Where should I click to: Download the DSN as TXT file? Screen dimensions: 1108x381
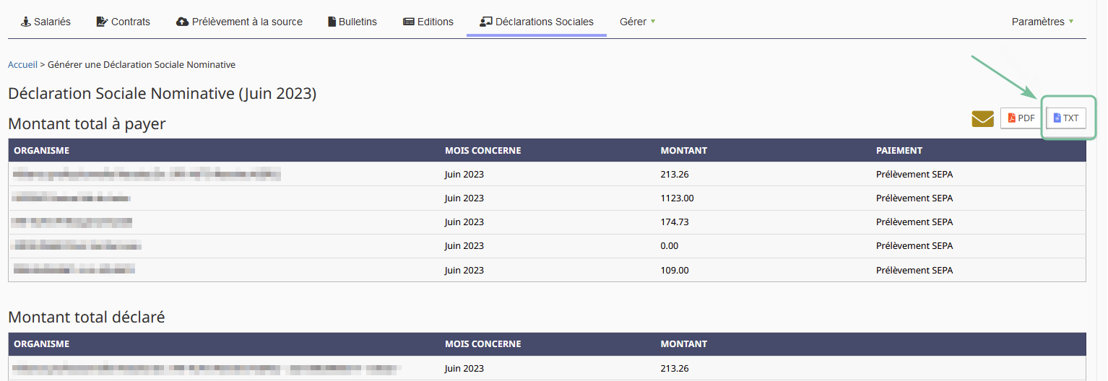(1066, 118)
